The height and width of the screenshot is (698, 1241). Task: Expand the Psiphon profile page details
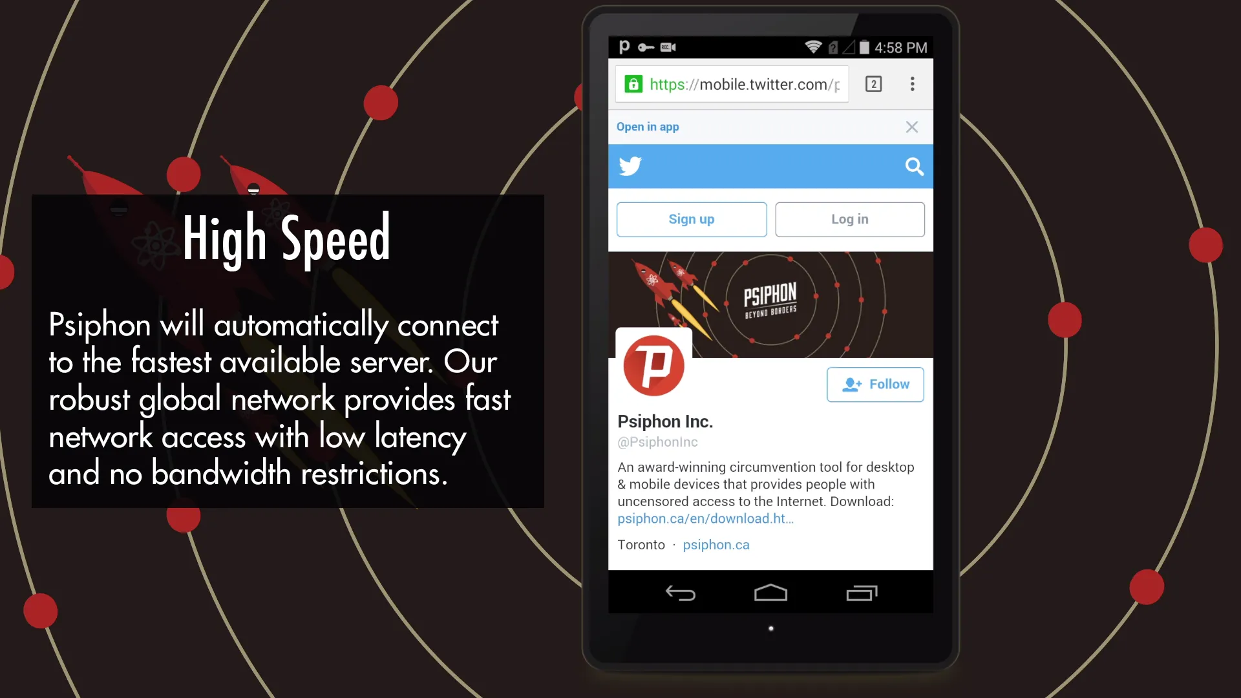point(665,422)
